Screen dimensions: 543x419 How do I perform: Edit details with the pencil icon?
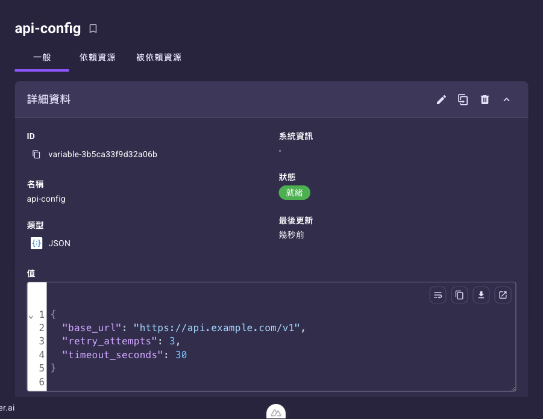[x=441, y=100]
